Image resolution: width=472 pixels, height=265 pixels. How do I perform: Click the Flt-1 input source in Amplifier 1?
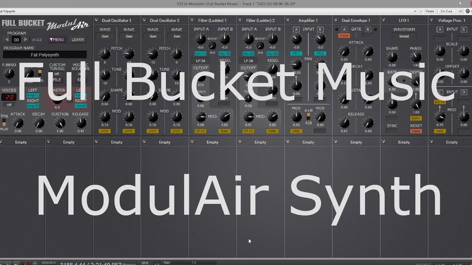pyautogui.click(x=296, y=53)
